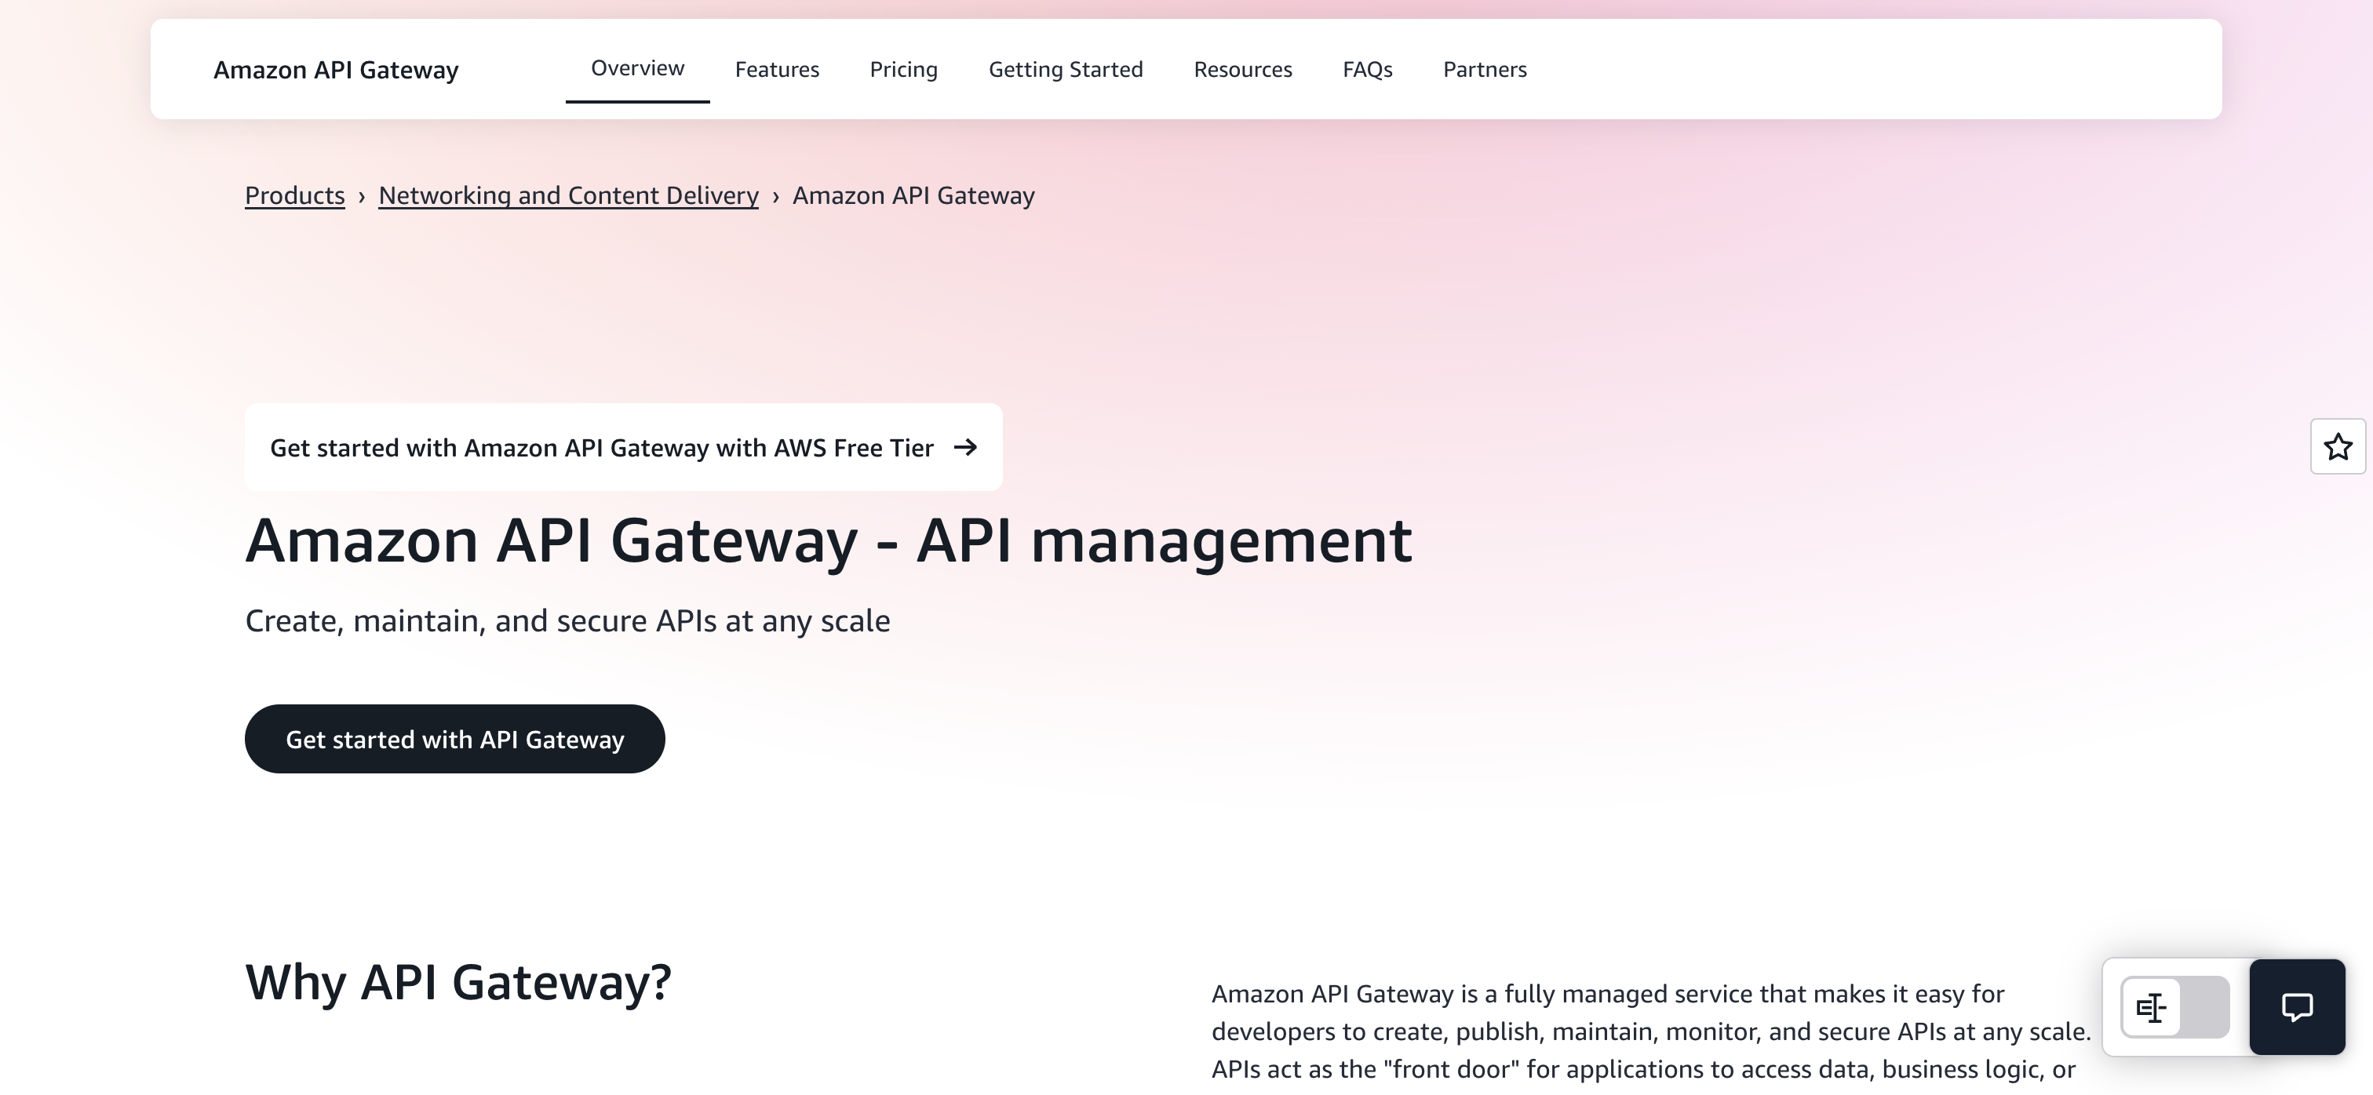This screenshot has width=2373, height=1095.
Task: Open the Overview tab
Action: pyautogui.click(x=636, y=68)
